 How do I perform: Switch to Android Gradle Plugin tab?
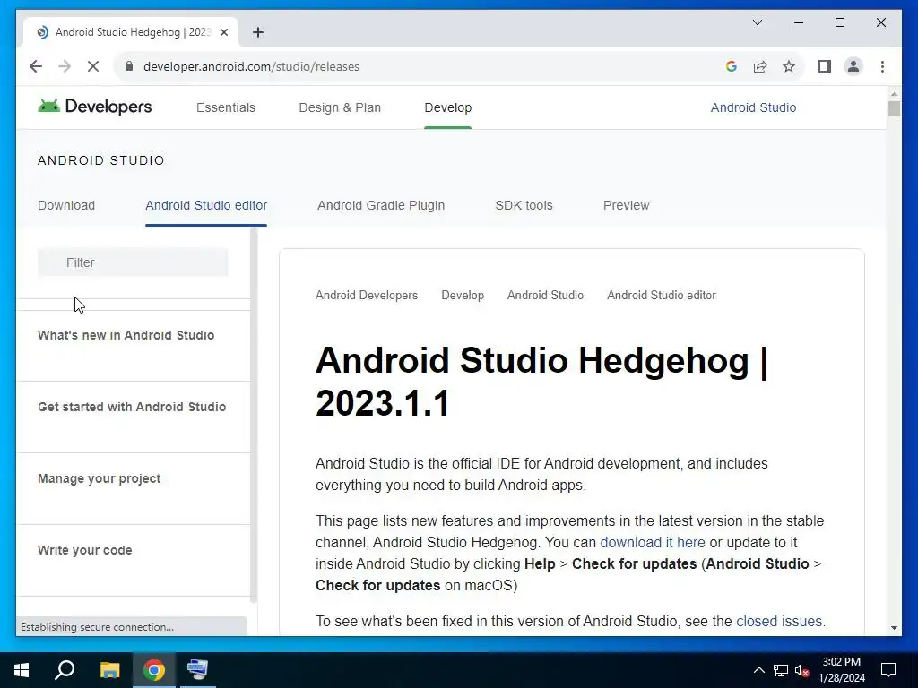click(380, 205)
